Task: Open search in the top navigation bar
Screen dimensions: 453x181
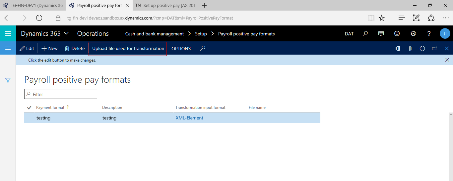Action: coord(365,33)
